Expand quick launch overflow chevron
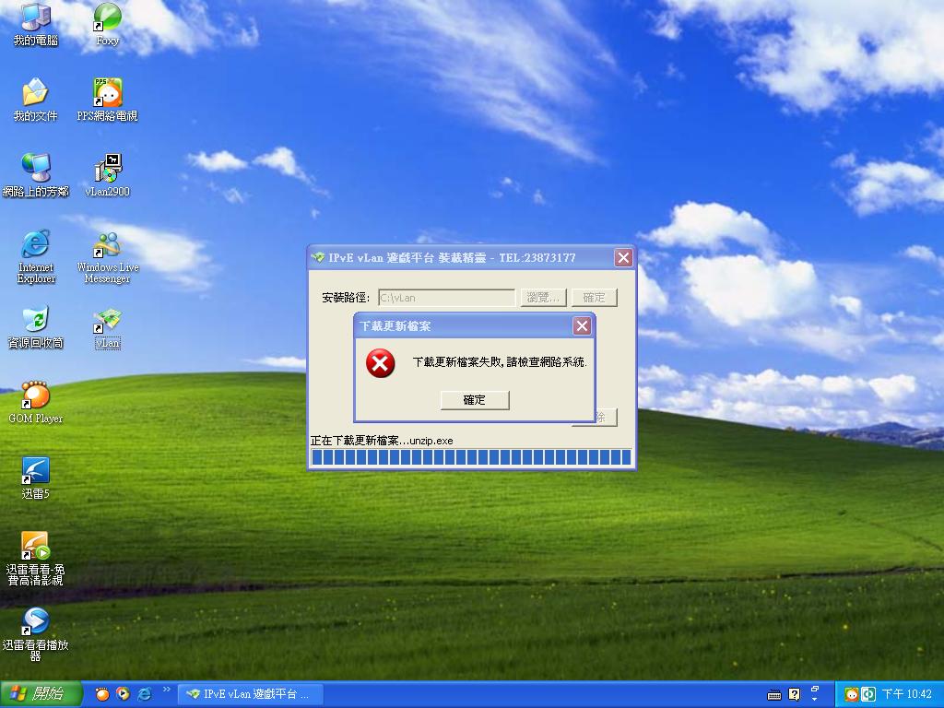Screen dimensions: 944x708 [166, 690]
